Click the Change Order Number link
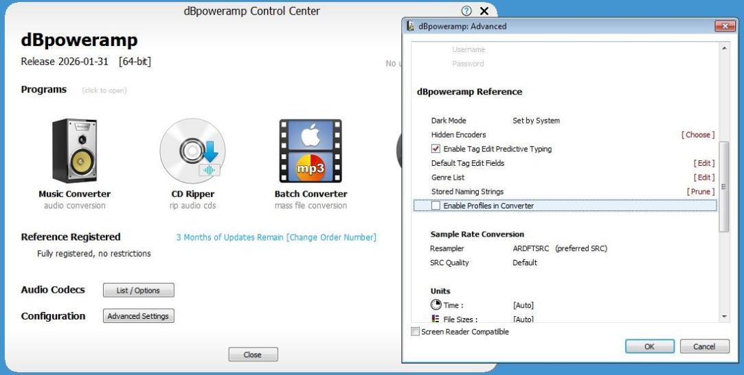This screenshot has width=744, height=375. (331, 237)
